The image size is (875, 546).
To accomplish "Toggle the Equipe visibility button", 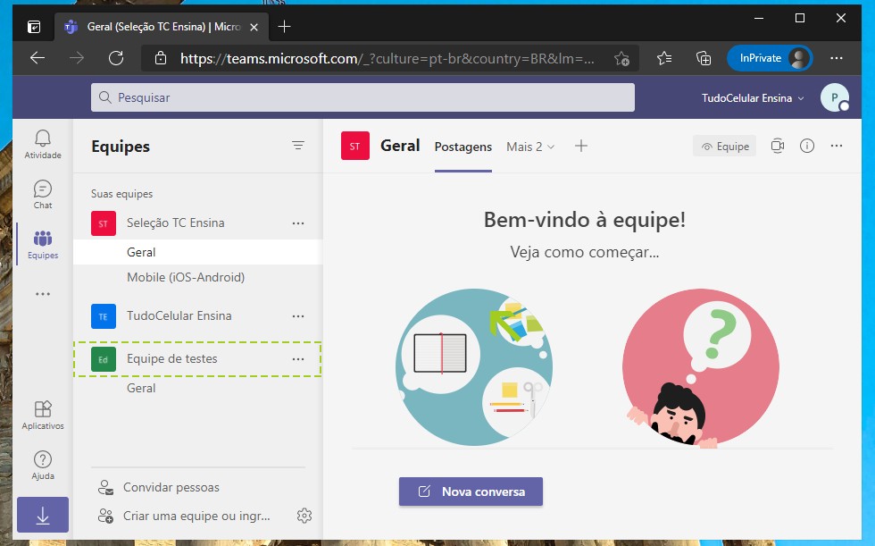I will tap(724, 147).
